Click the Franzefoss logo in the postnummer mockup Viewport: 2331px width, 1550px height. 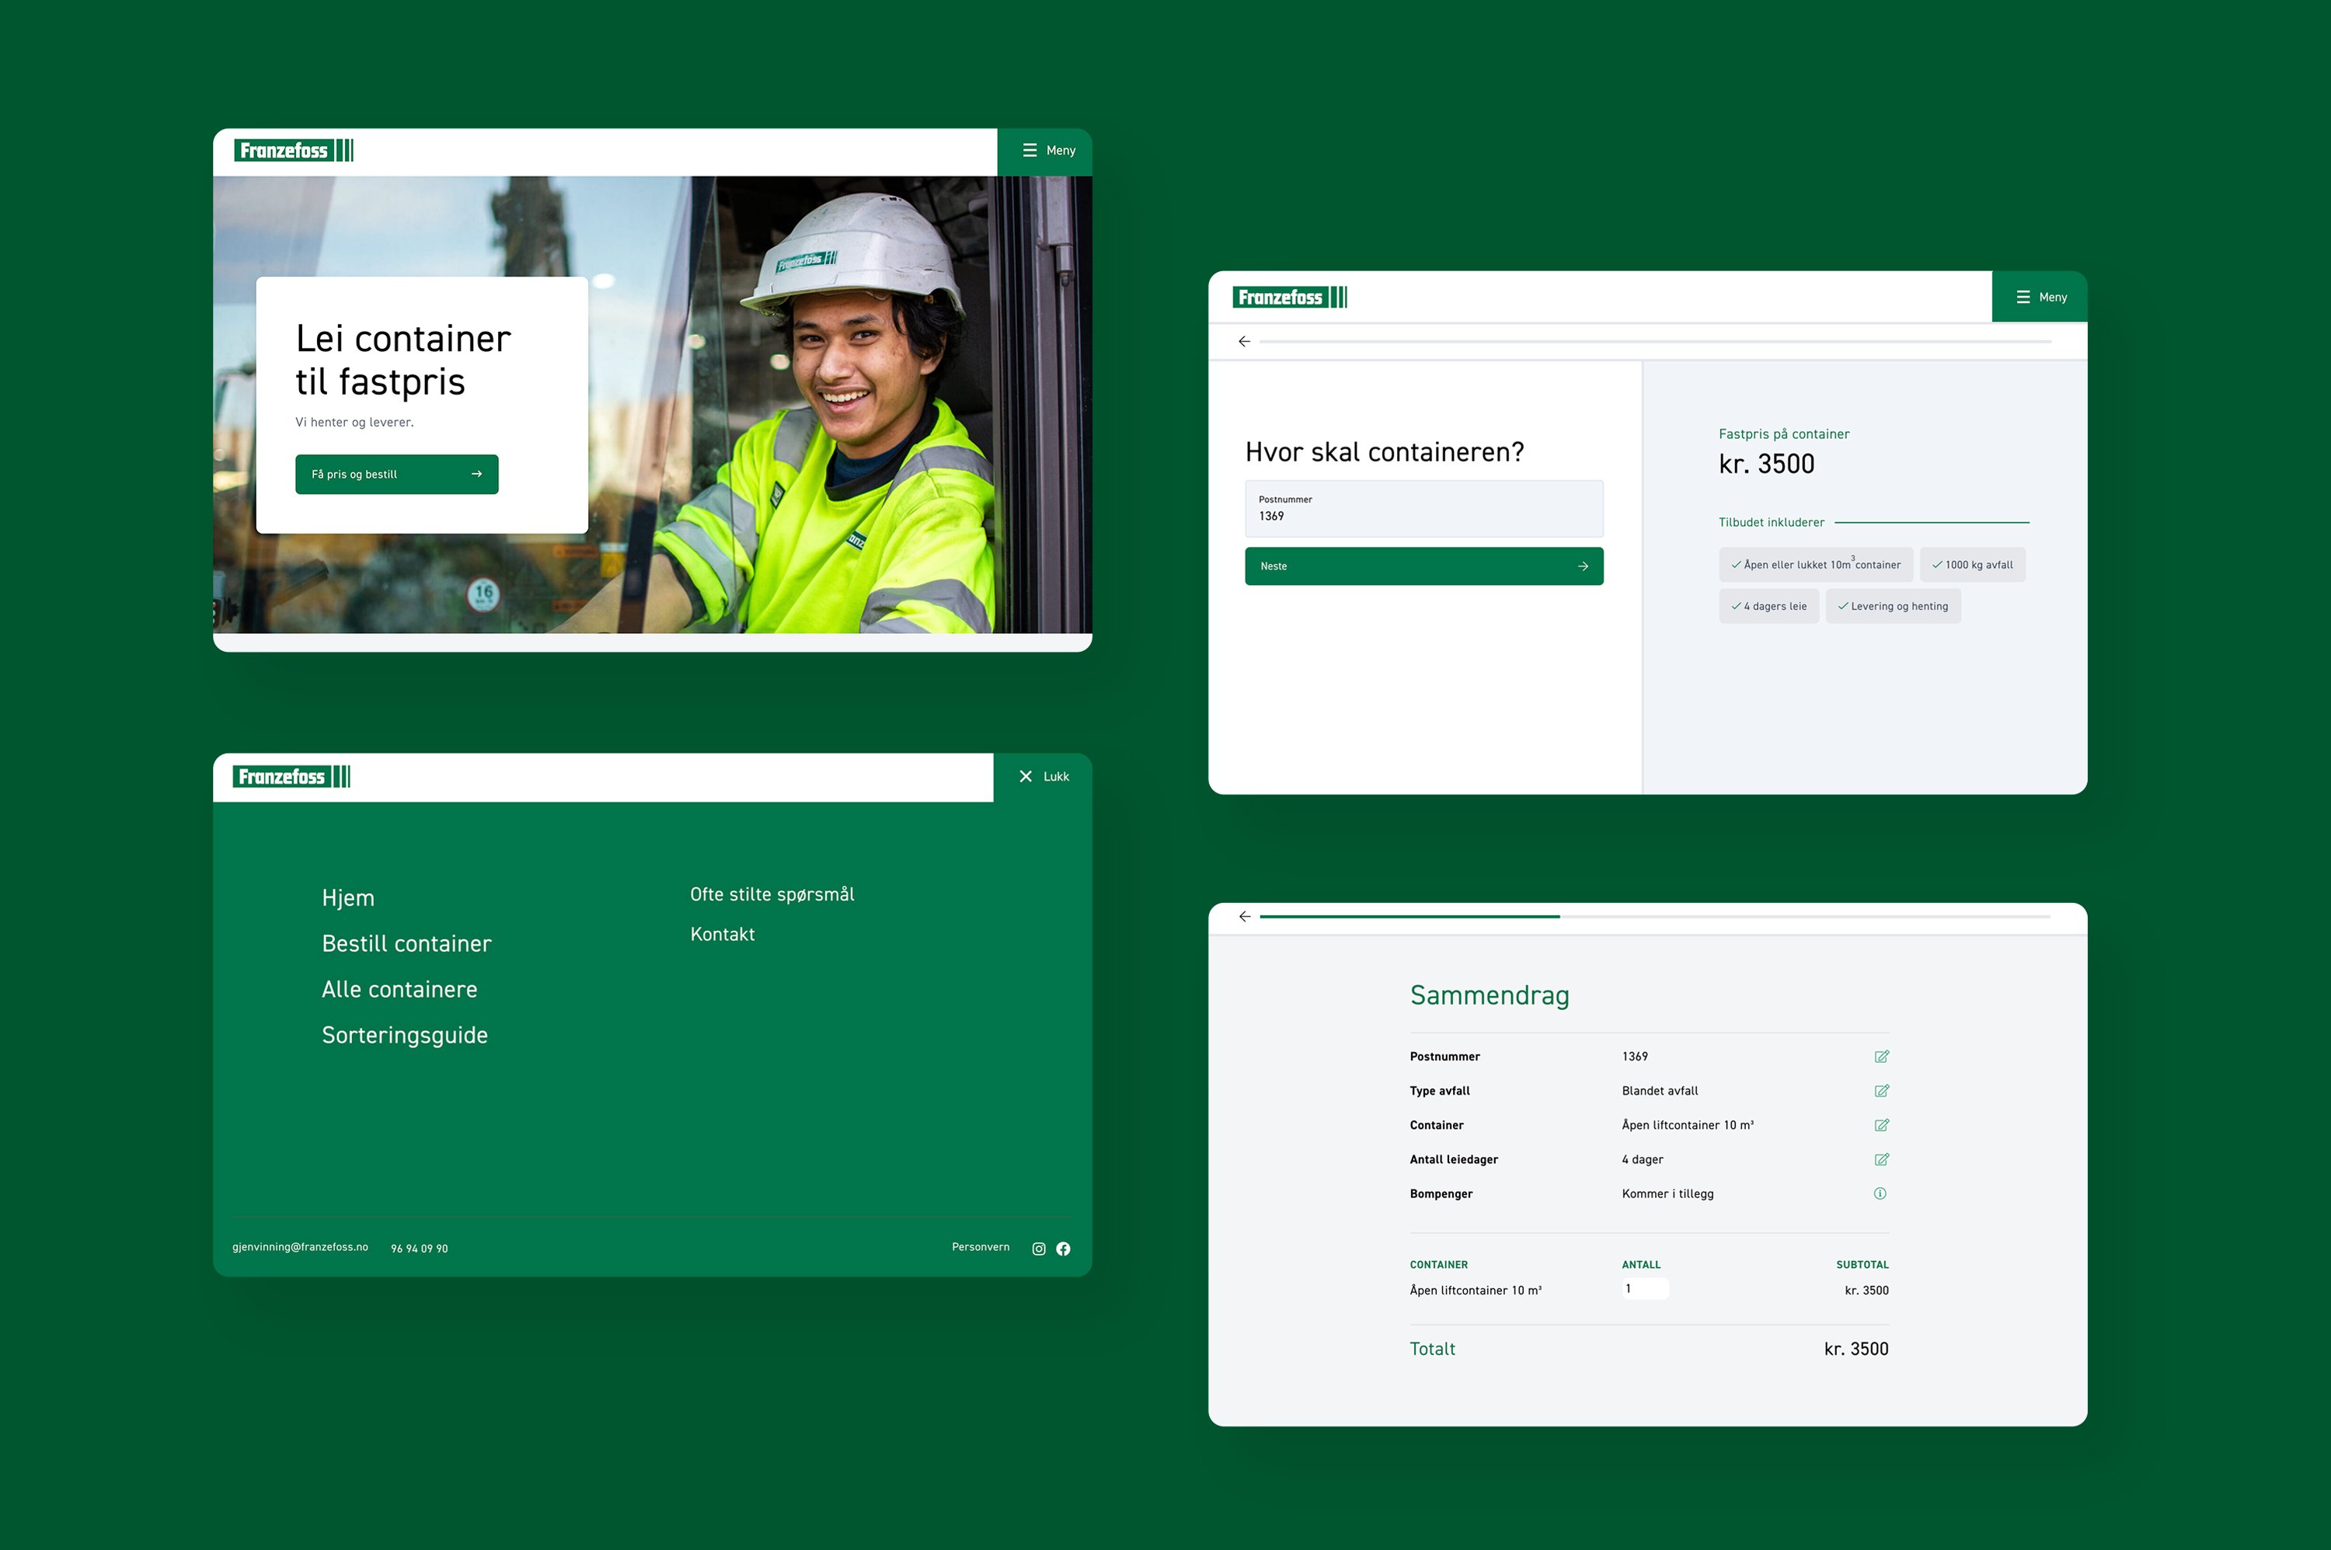(1290, 297)
